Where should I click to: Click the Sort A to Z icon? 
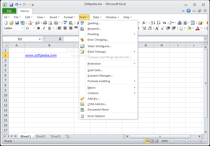153,23
